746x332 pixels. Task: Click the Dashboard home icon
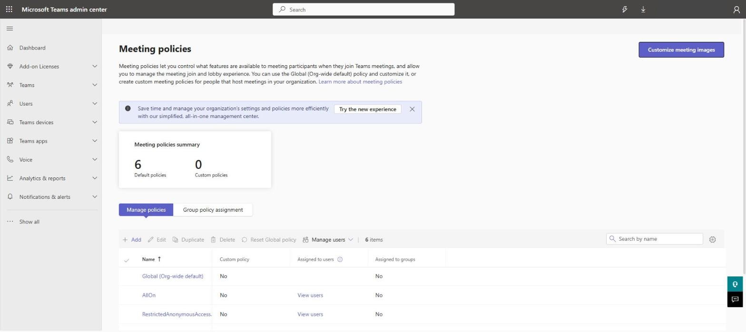(10, 48)
